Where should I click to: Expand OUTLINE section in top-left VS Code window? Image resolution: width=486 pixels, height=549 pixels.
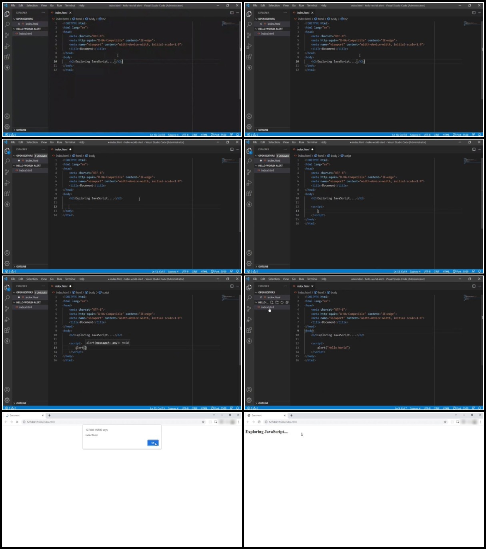click(21, 130)
